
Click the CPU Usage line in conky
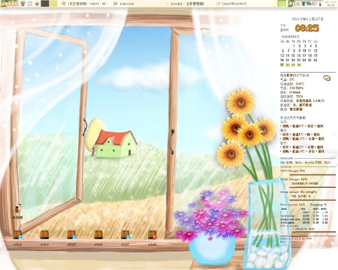[292, 171]
